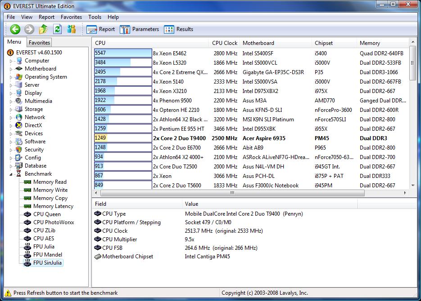Select the Devices icon in tree
421x301 pixels.
19,133
